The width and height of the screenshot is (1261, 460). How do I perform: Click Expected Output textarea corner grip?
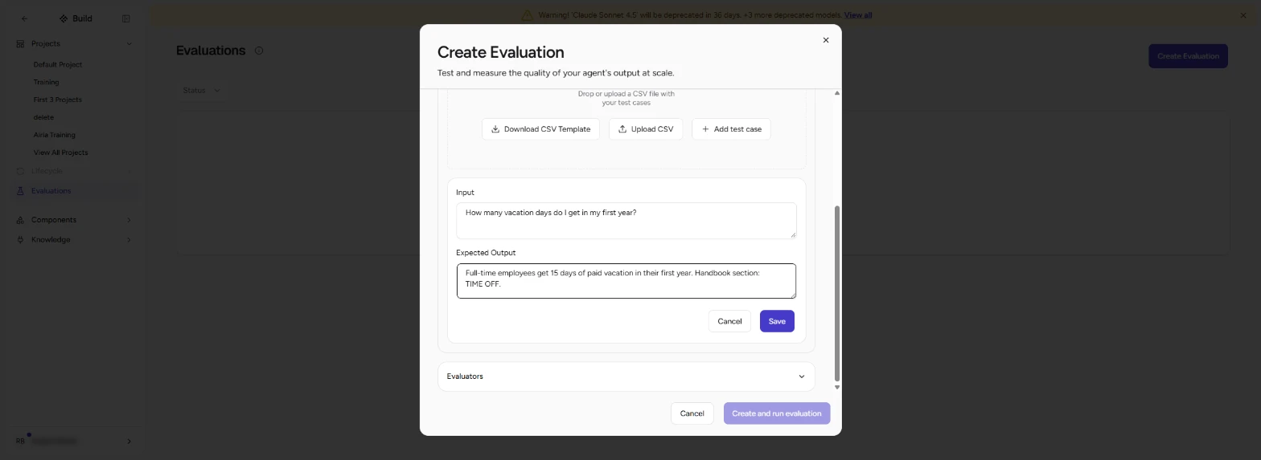[792, 295]
